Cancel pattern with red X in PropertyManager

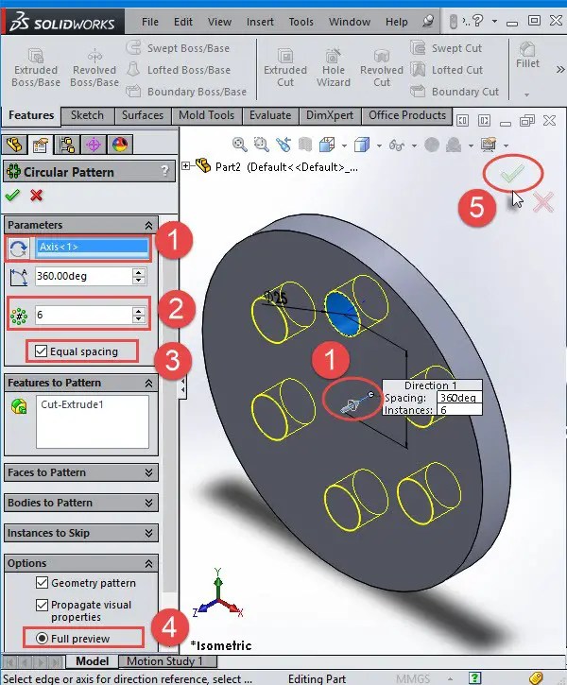(x=36, y=196)
